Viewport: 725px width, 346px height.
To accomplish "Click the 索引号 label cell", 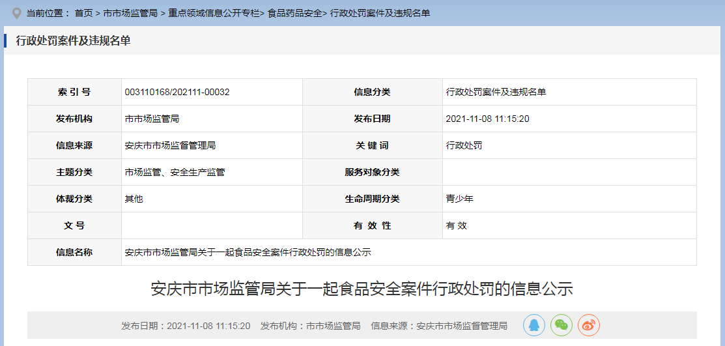I will 74,92.
